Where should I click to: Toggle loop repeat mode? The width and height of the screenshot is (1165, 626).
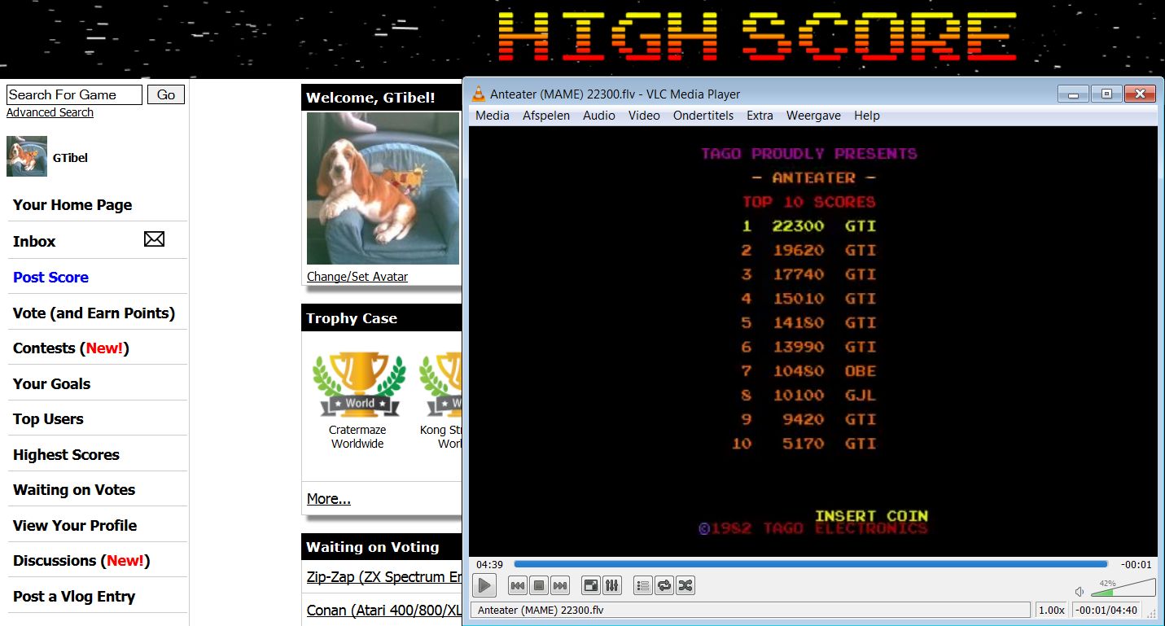(x=664, y=585)
